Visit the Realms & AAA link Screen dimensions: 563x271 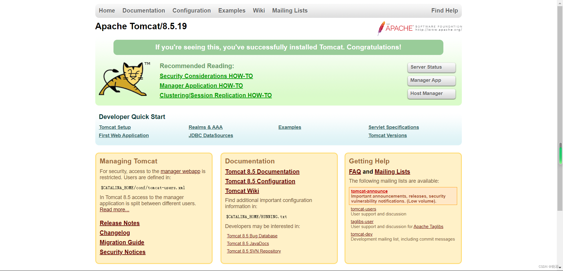(206, 127)
